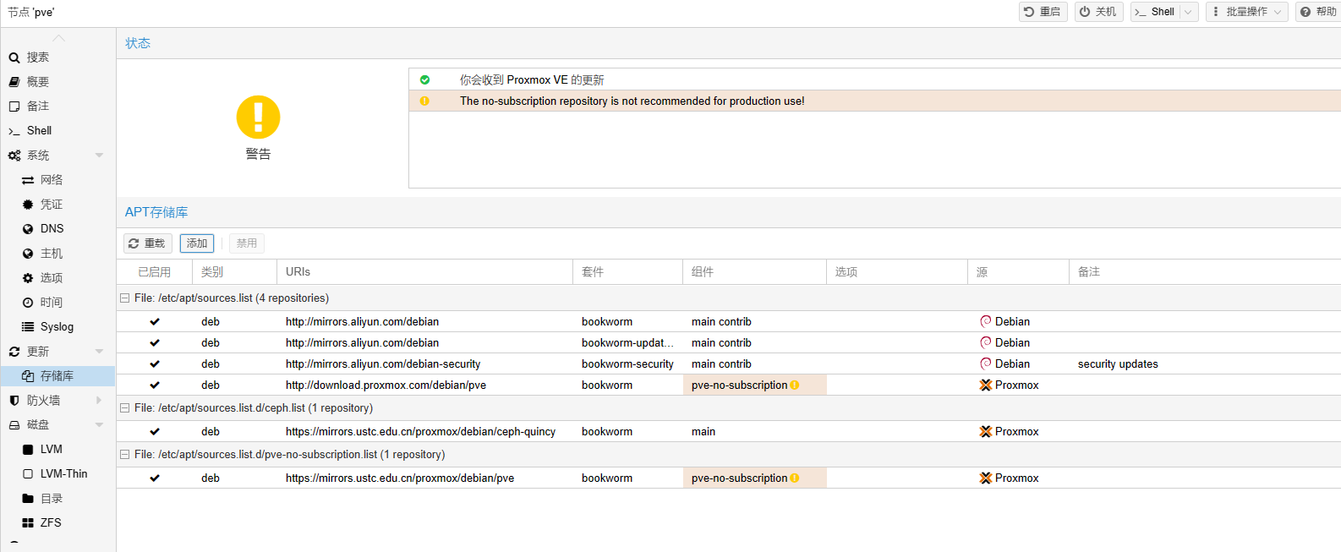Toggle enabled checkmark for debian-security row

click(155, 364)
